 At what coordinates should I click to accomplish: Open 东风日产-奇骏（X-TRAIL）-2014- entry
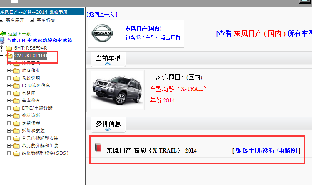pos(153,150)
